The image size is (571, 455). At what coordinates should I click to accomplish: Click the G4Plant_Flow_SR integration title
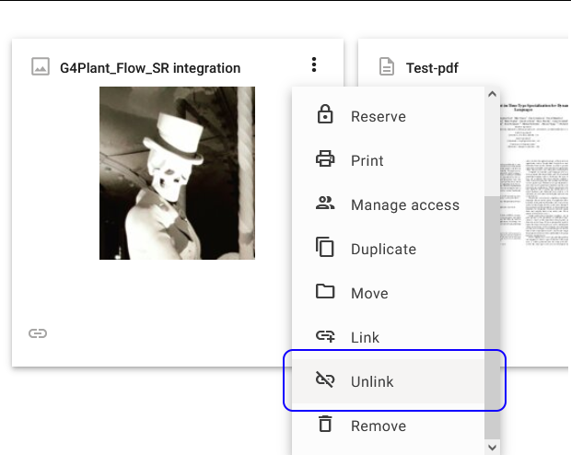pos(150,67)
